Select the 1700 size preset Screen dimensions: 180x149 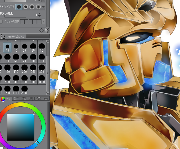point(16,90)
